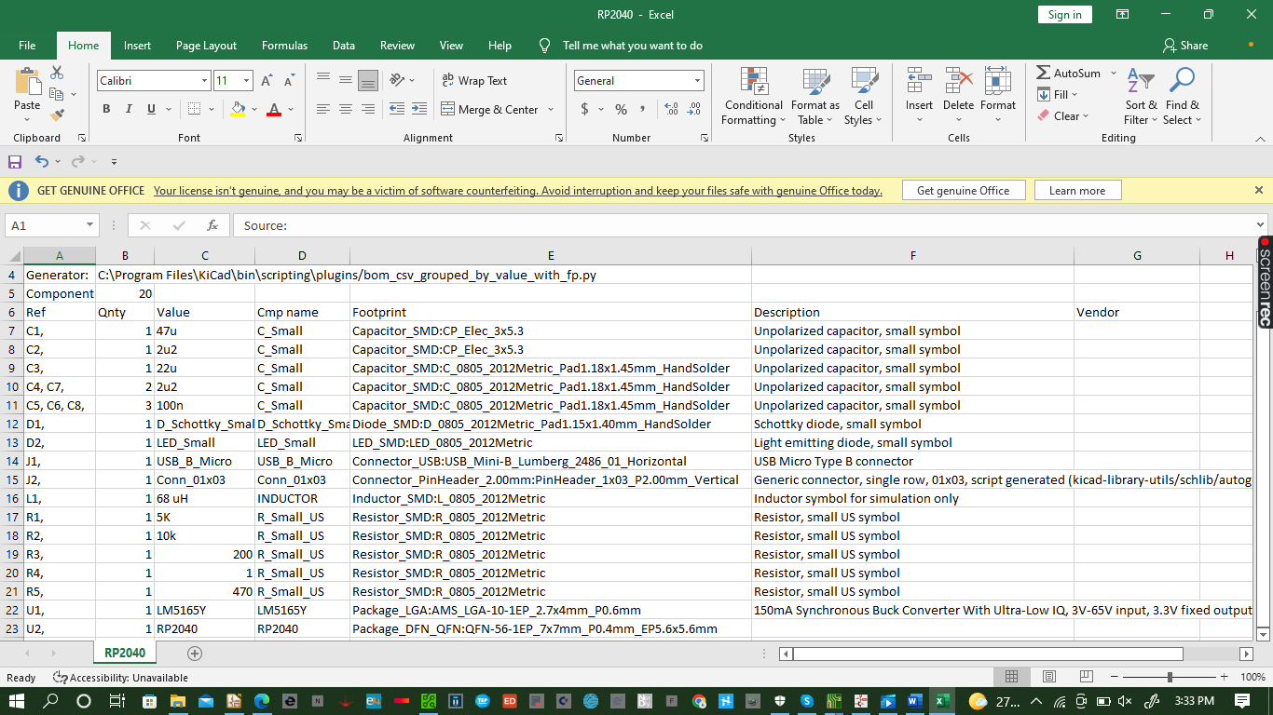Click the Increase Decimal icon
This screenshot has height=715, width=1273.
coord(669,109)
